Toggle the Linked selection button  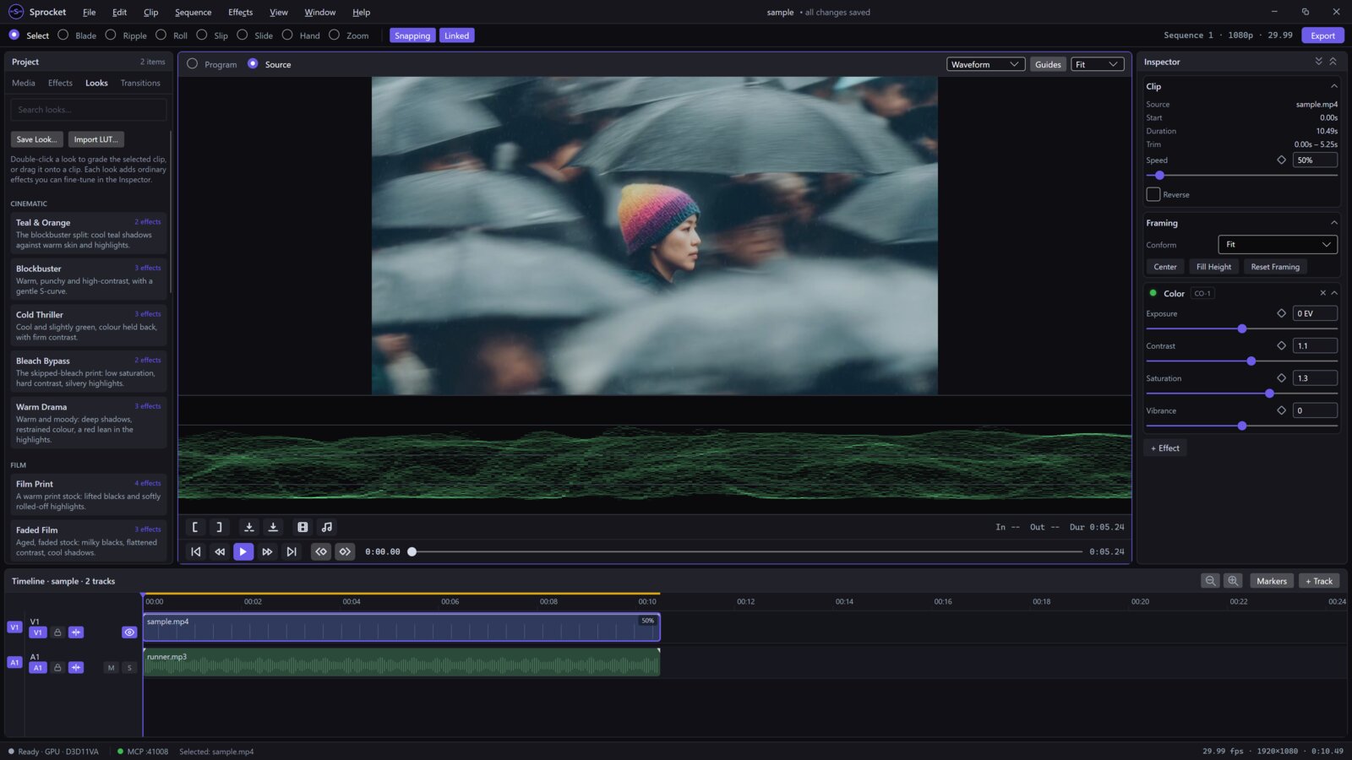pyautogui.click(x=456, y=35)
